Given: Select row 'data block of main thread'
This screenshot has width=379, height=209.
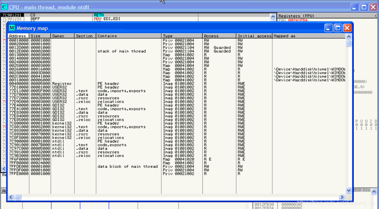Looking at the screenshot, I should tap(177, 167).
